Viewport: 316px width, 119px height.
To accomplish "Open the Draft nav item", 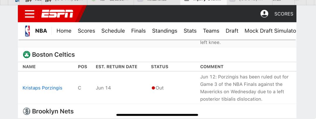I will 232,31.
